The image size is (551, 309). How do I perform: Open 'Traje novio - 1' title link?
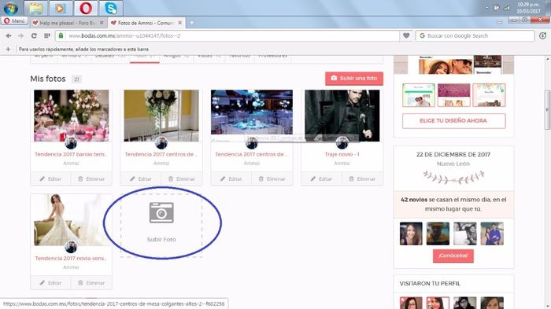[342, 154]
